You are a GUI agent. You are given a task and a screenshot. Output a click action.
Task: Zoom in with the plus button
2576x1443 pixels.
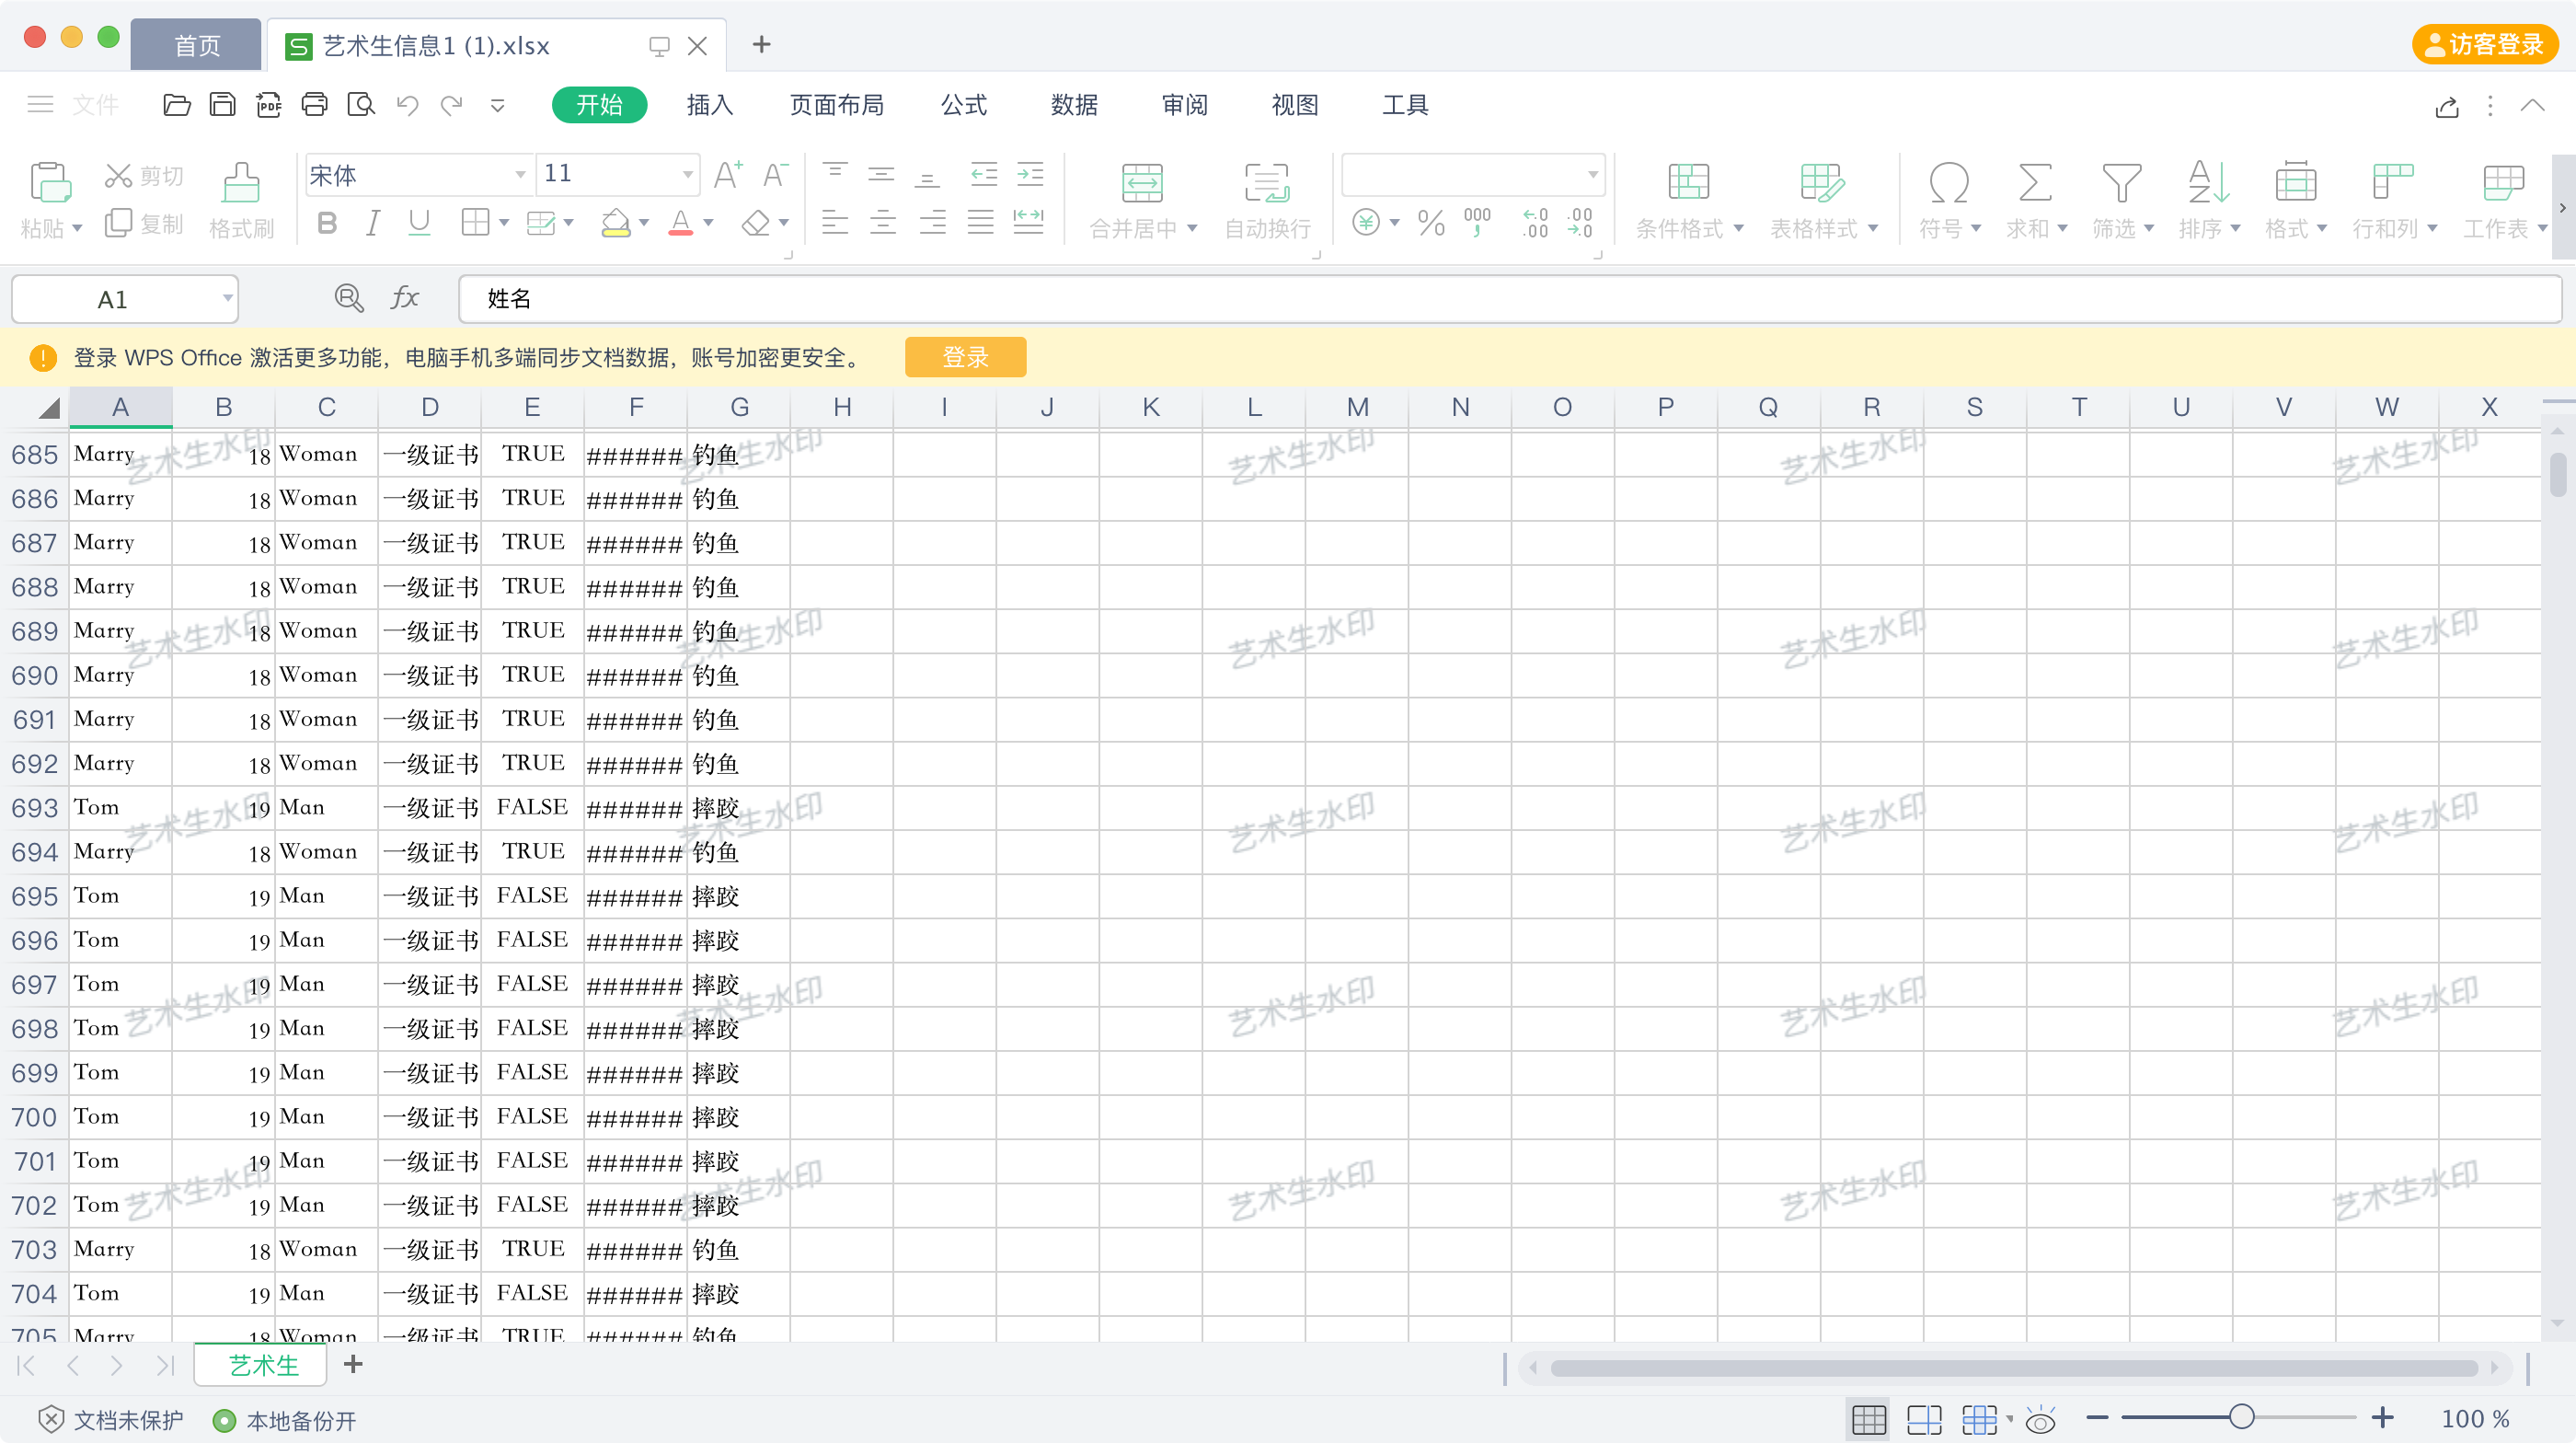coord(2382,1418)
